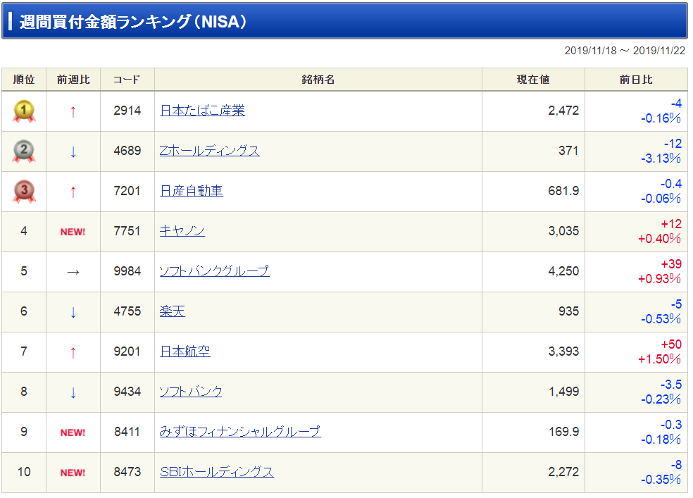Viewport: 693px width, 498px height.
Task: Click stock code 2914
Action: coord(127,111)
